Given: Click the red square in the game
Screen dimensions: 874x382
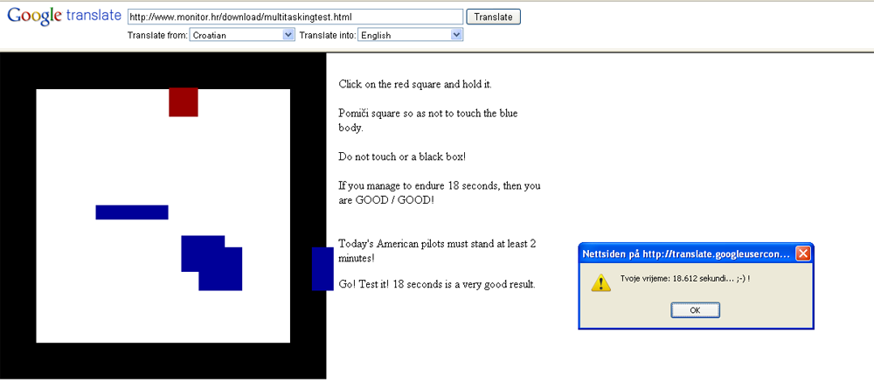Looking at the screenshot, I should point(184,102).
